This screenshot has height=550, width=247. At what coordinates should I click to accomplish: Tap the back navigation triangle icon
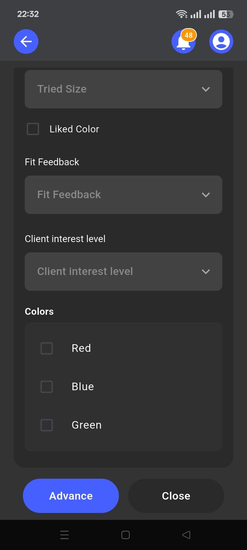[x=186, y=535]
